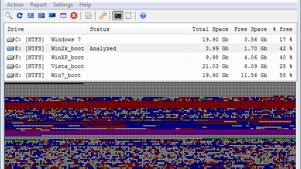301x169 pixels.
Task: Expand the Help menu
Action: point(85,5)
